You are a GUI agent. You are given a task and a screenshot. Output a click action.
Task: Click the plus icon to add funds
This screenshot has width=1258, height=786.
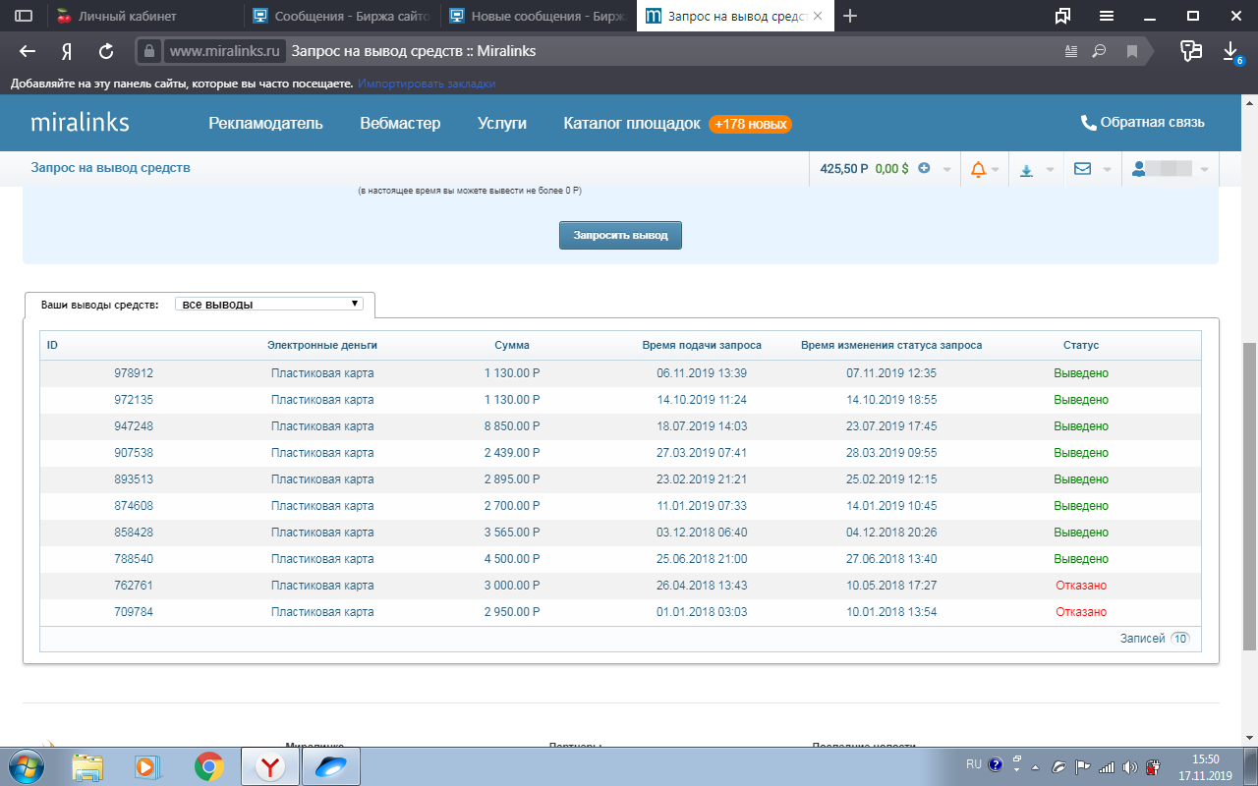(x=924, y=168)
